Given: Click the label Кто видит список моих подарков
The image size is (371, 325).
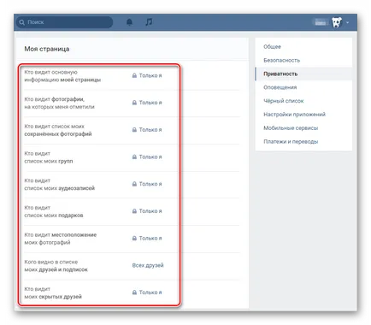Looking at the screenshot, I should [x=54, y=211].
